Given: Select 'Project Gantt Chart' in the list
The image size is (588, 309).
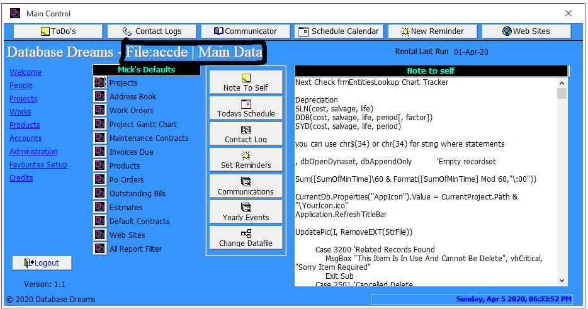Looking at the screenshot, I should point(143,125).
